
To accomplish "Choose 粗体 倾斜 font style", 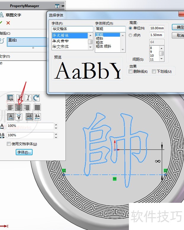I will pyautogui.click(x=108, y=46).
